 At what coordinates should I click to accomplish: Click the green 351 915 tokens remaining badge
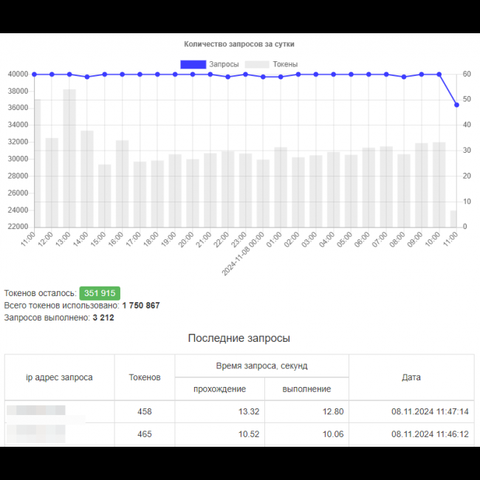point(100,293)
